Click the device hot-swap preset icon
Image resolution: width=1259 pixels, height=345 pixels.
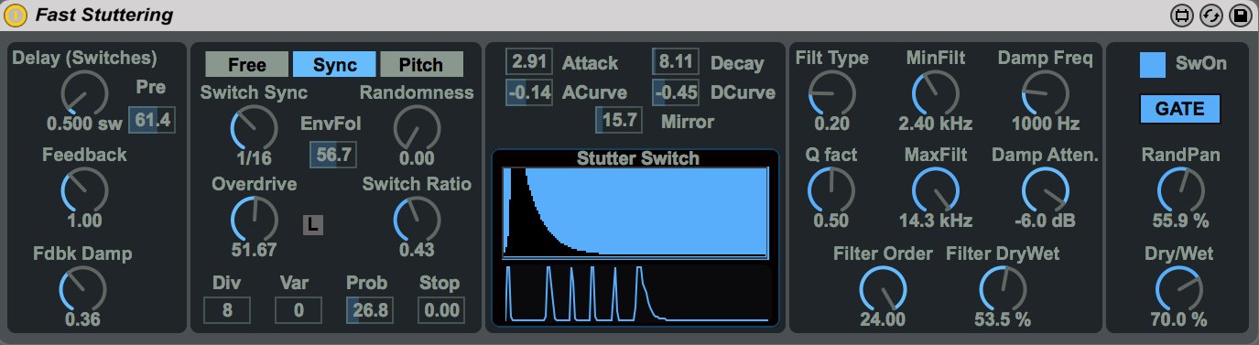click(1211, 16)
